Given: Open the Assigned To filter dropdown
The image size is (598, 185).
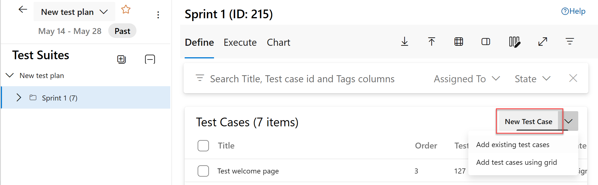Looking at the screenshot, I should [x=466, y=79].
